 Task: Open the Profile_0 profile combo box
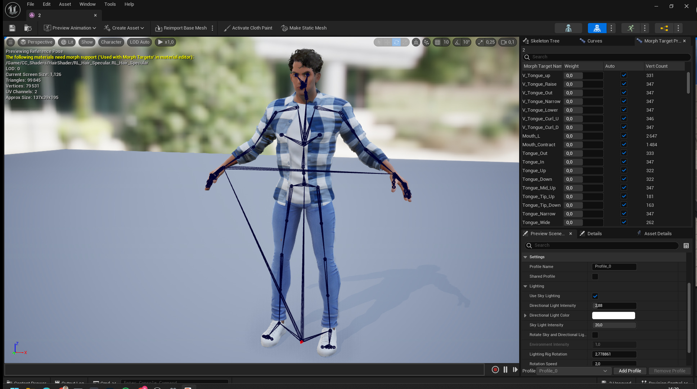(573, 371)
